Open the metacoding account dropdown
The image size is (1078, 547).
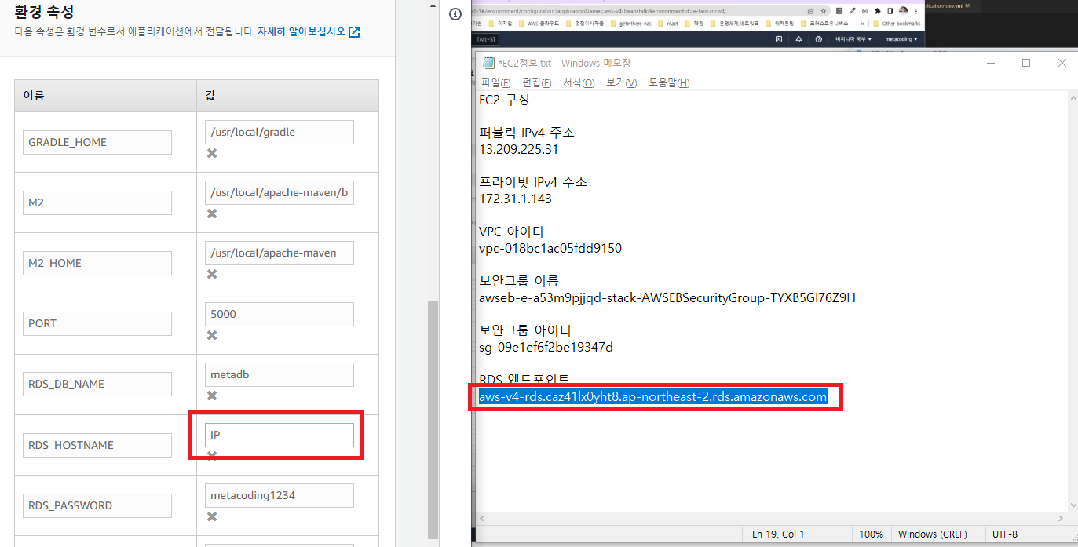[x=901, y=38]
